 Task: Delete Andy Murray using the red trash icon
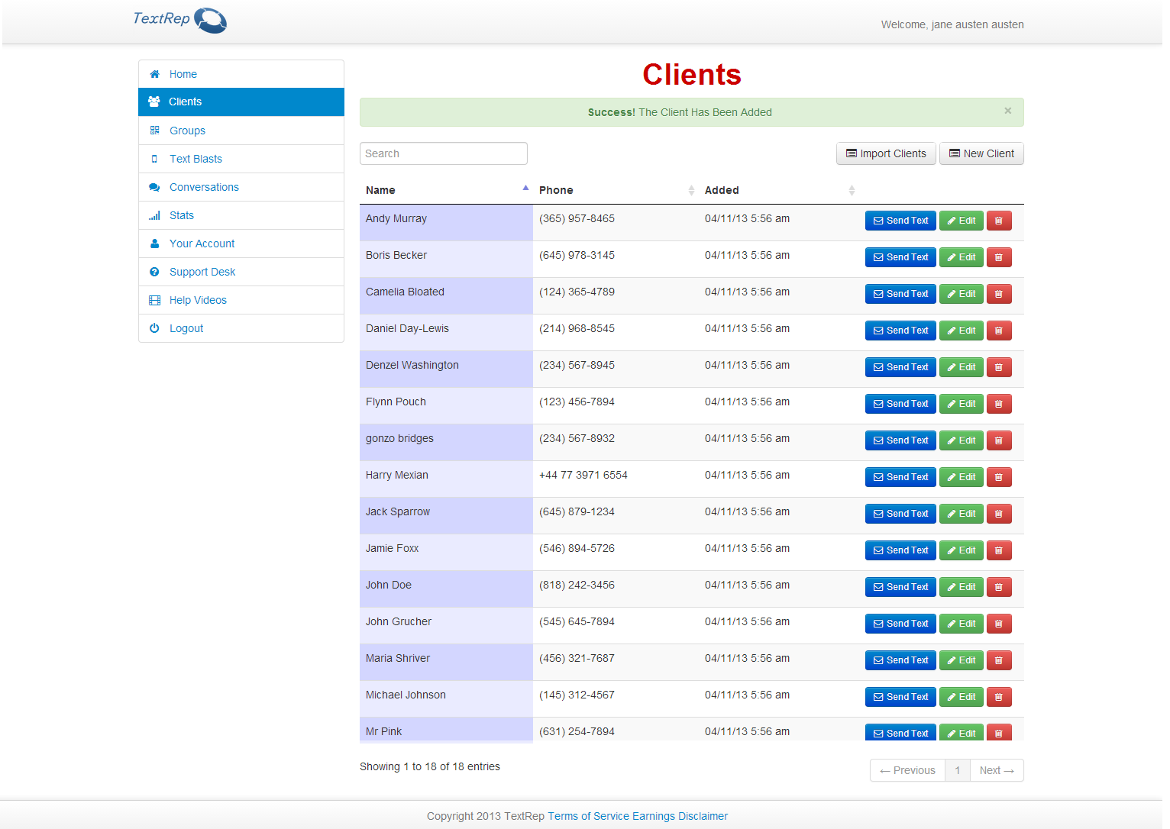click(998, 221)
